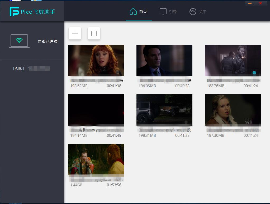Click the blurred IP address value
The height and width of the screenshot is (204, 270).
point(39,69)
